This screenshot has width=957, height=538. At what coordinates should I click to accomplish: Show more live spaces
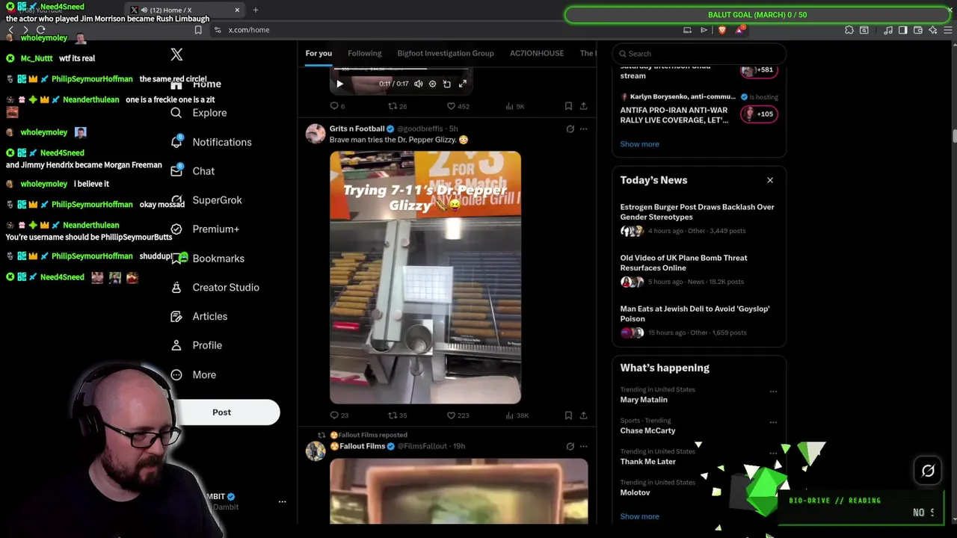coord(639,144)
